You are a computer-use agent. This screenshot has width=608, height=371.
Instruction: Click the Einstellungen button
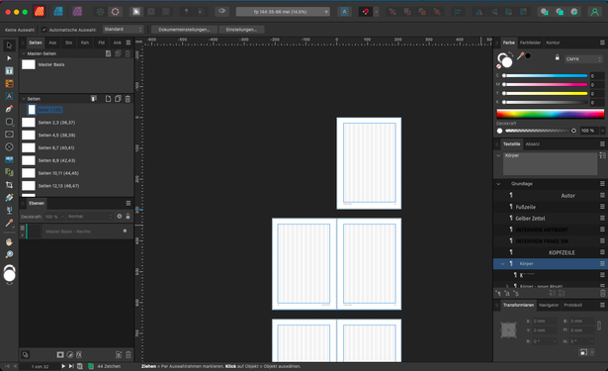click(x=241, y=30)
